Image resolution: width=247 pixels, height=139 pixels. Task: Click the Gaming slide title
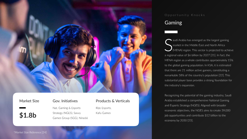[x=173, y=23]
